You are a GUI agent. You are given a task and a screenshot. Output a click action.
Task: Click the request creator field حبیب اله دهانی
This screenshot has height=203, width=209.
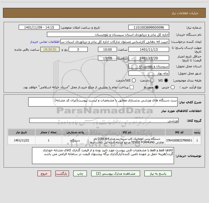click(115, 42)
